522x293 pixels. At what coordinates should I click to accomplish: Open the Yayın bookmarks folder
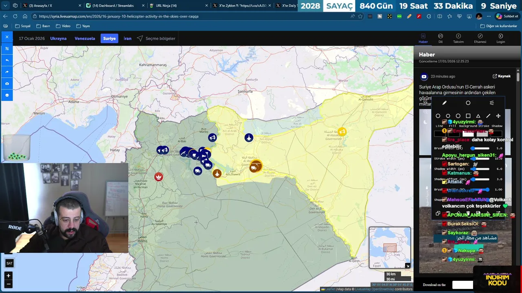tap(83, 26)
